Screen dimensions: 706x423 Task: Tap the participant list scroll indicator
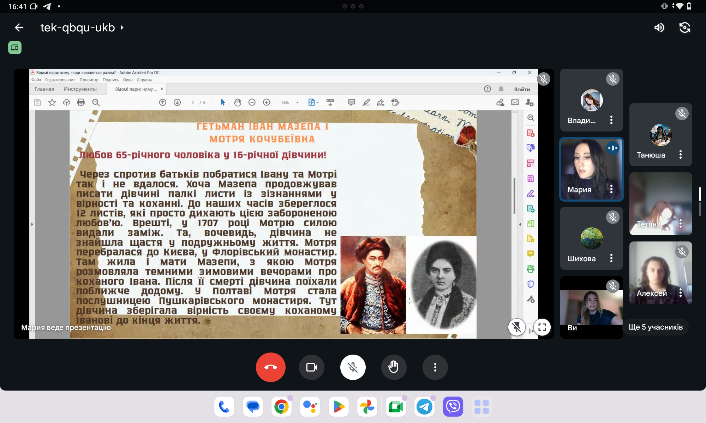coord(700,195)
